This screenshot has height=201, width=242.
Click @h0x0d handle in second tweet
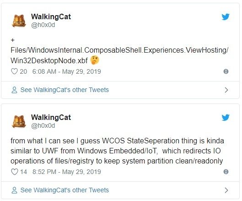point(43,126)
